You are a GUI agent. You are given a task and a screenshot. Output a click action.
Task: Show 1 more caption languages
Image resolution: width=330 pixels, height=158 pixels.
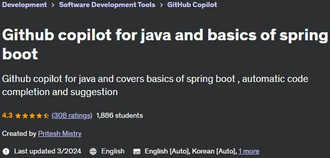[x=249, y=151]
